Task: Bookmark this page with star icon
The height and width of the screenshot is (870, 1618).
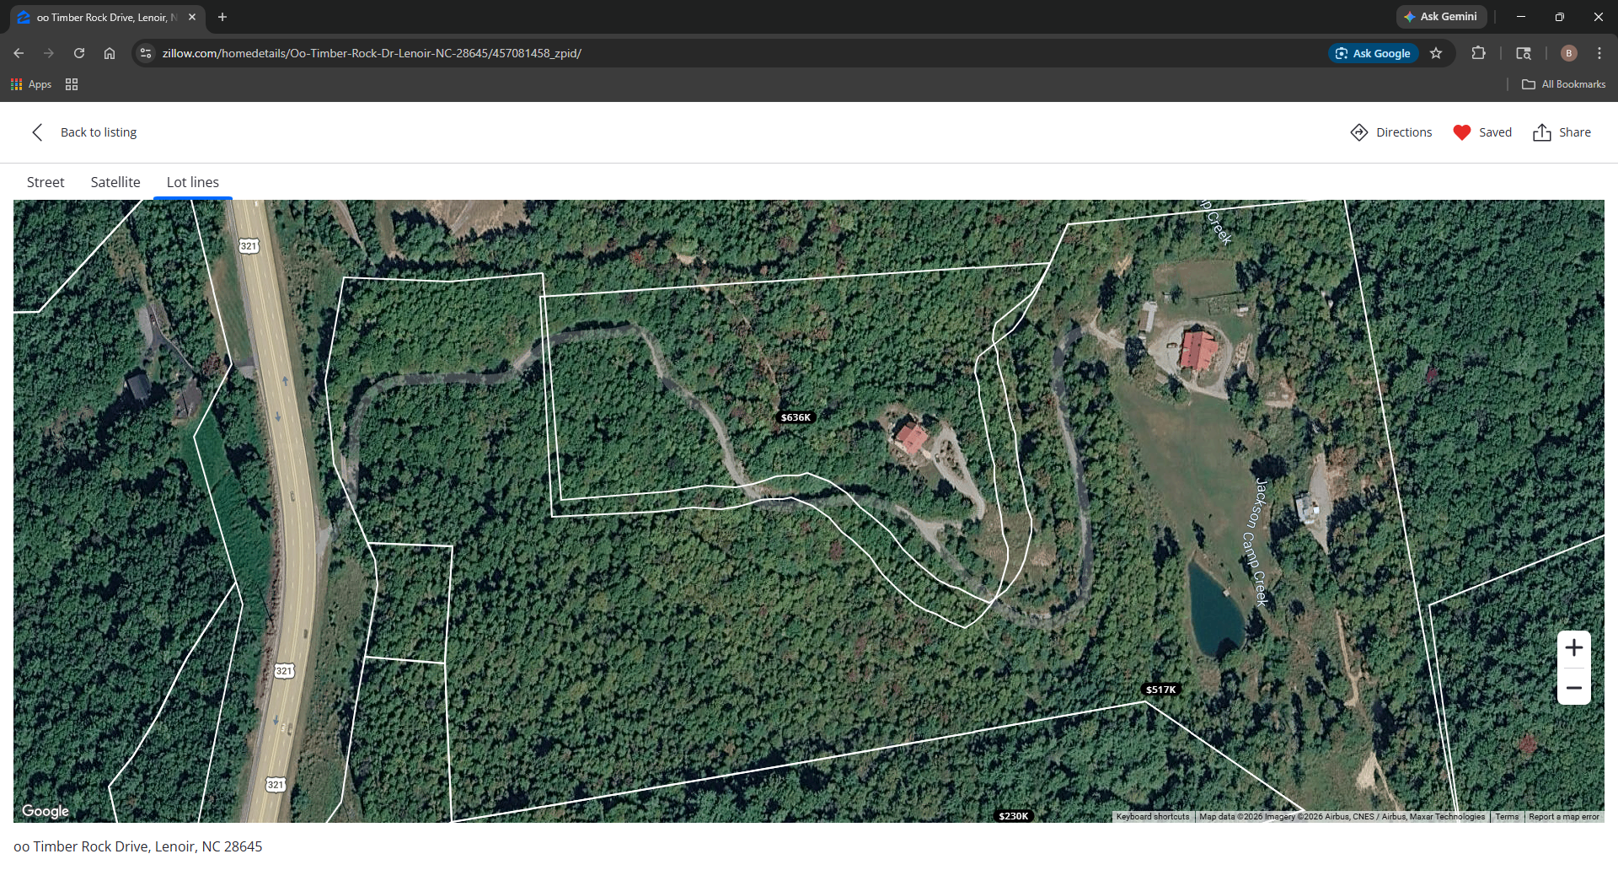Action: click(1436, 53)
